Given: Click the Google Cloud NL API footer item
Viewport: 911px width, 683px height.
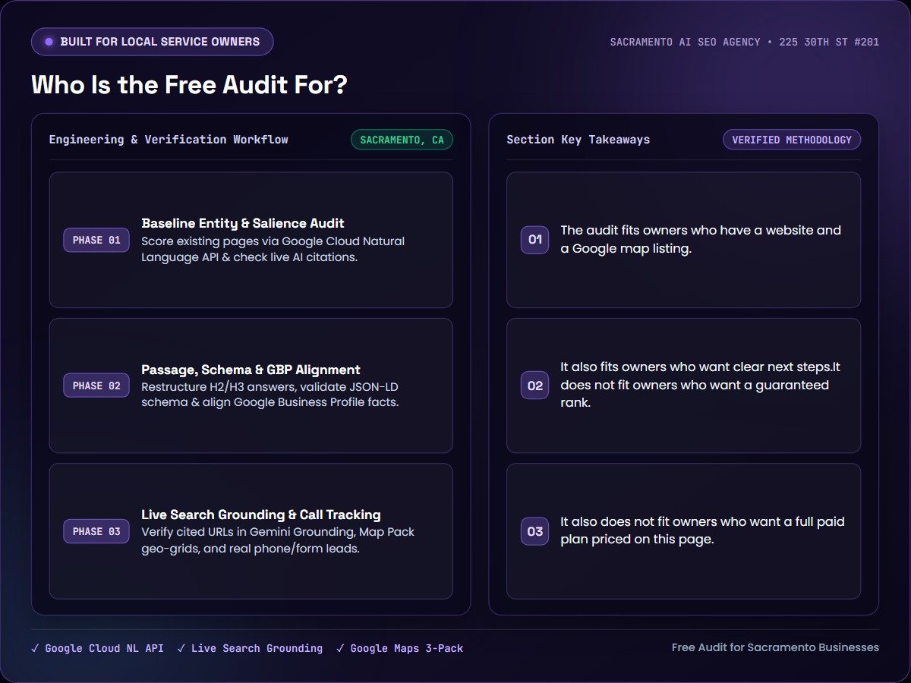Looking at the screenshot, I should tap(97, 648).
